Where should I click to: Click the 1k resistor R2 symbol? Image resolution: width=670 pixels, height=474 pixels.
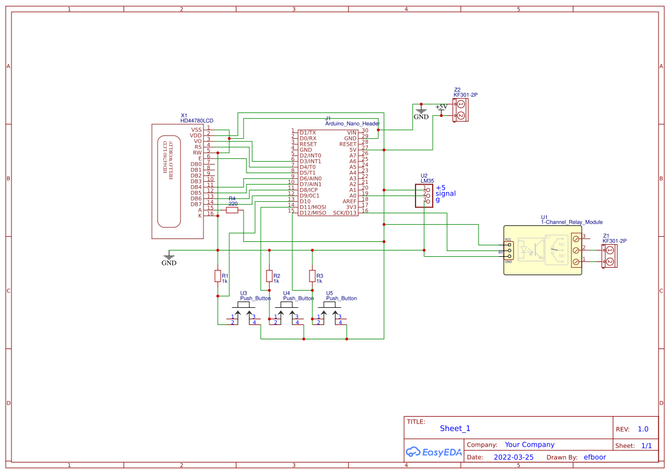point(269,276)
